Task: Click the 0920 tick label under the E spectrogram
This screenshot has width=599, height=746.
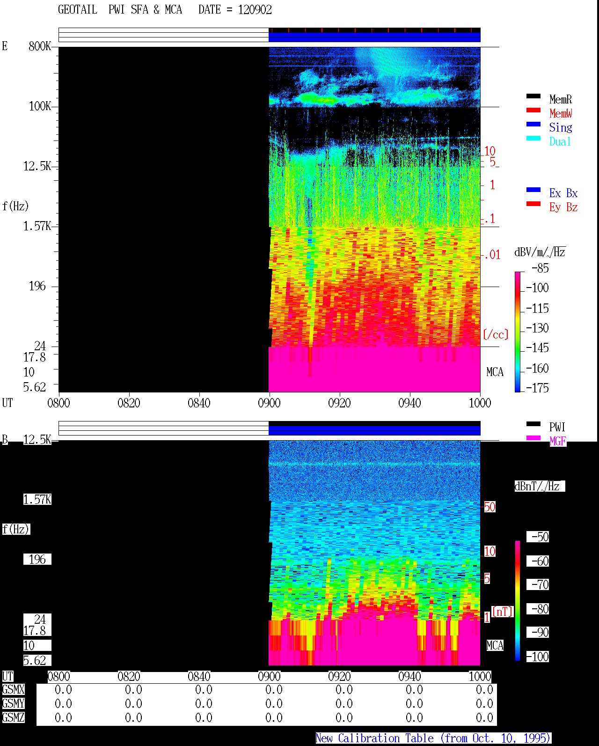Action: 339,403
